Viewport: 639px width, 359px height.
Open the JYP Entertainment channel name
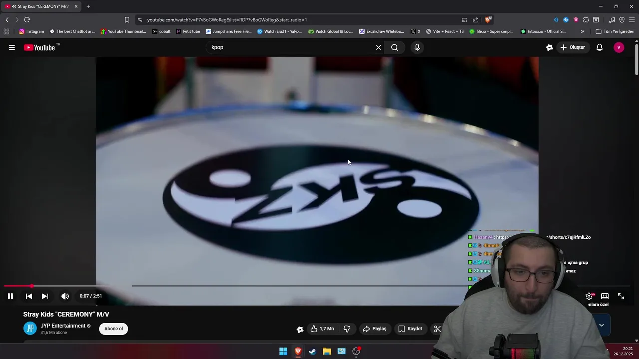63,326
